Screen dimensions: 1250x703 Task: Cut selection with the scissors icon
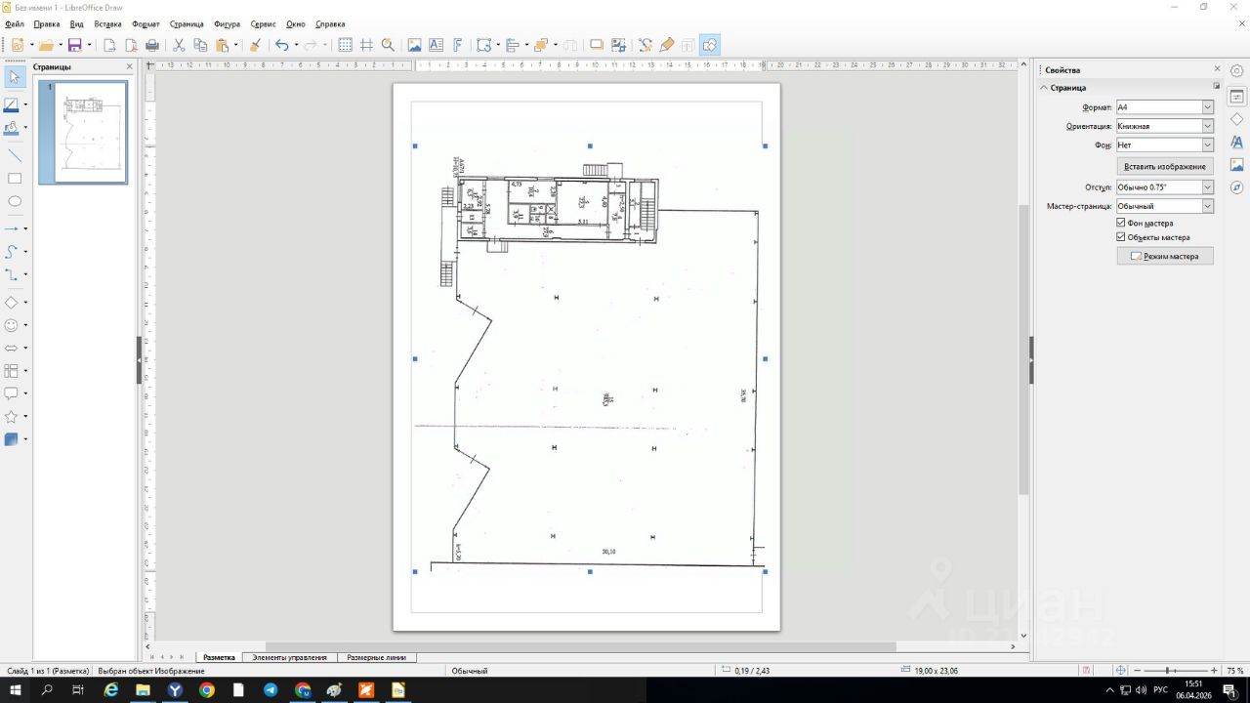(x=179, y=45)
